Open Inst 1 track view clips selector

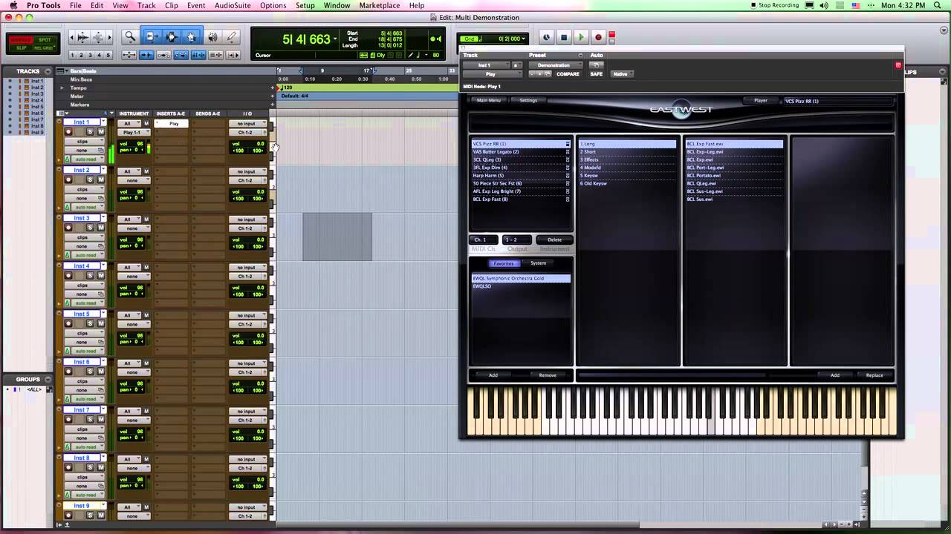tap(85, 141)
